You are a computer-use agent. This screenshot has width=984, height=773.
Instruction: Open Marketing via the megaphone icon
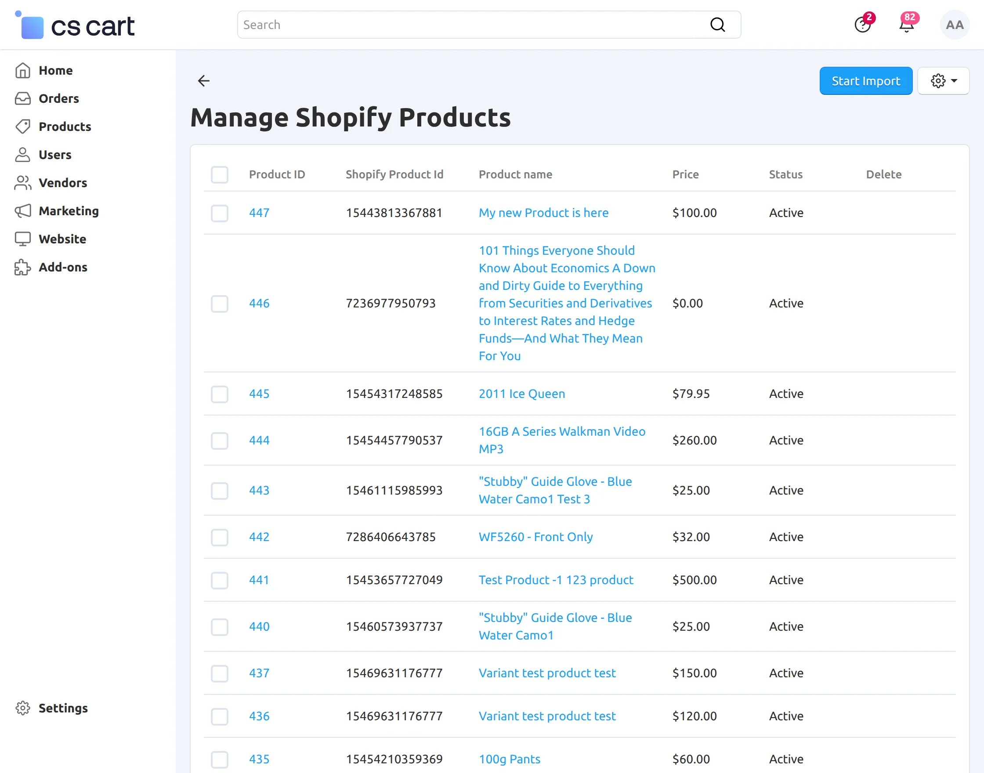(x=23, y=211)
